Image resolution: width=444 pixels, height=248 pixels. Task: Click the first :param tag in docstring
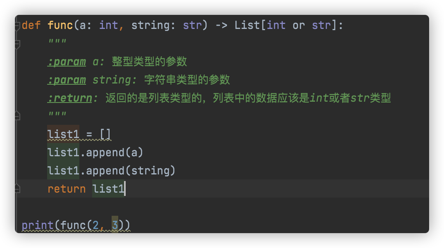(x=67, y=62)
